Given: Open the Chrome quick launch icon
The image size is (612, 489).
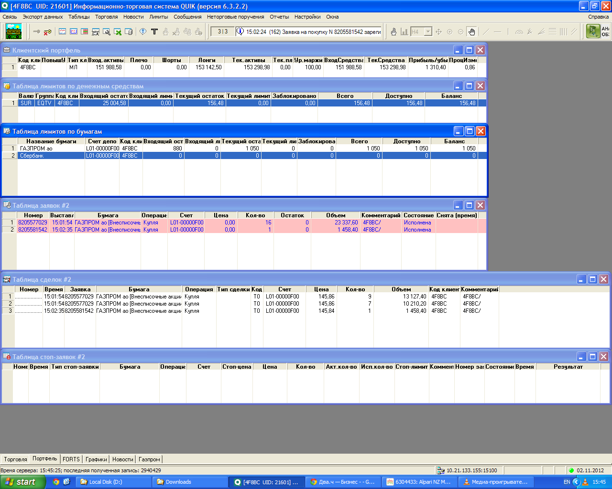Looking at the screenshot, I should [x=56, y=482].
